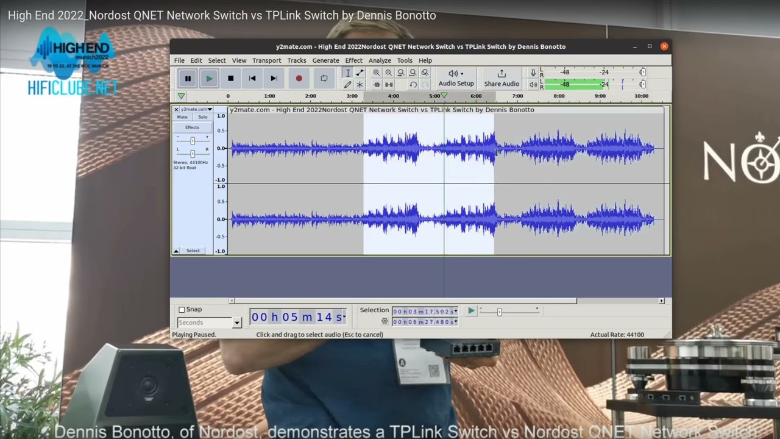Fit selection to width zoom icon
The width and height of the screenshot is (780, 439).
(x=401, y=73)
